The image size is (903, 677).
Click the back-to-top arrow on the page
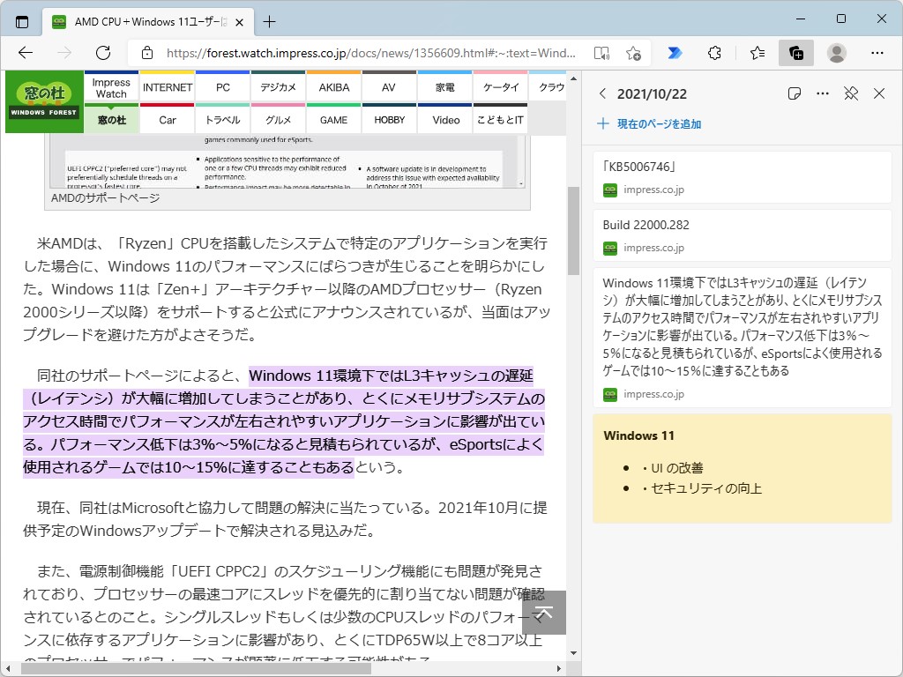click(544, 612)
